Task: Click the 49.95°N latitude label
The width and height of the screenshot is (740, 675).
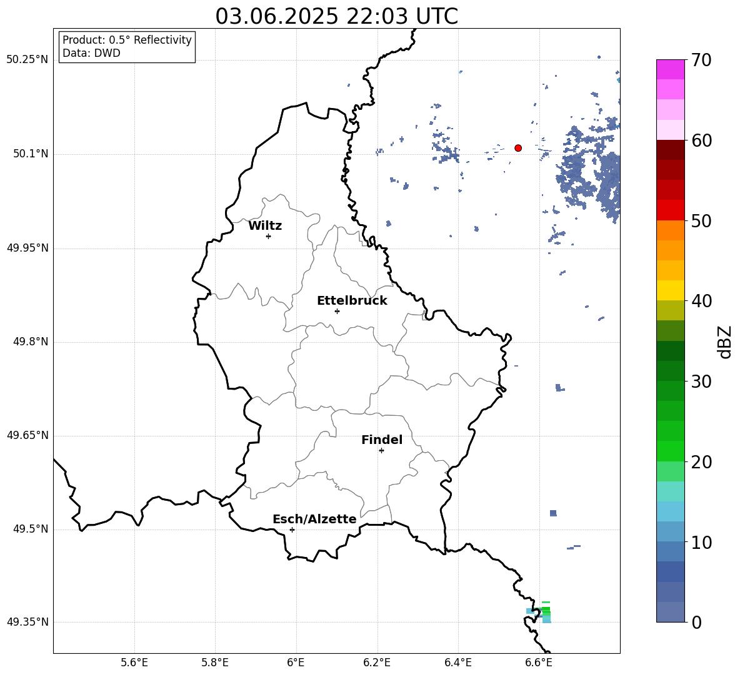Action: tap(27, 248)
